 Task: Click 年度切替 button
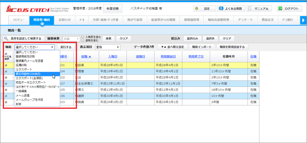[x=112, y=9]
